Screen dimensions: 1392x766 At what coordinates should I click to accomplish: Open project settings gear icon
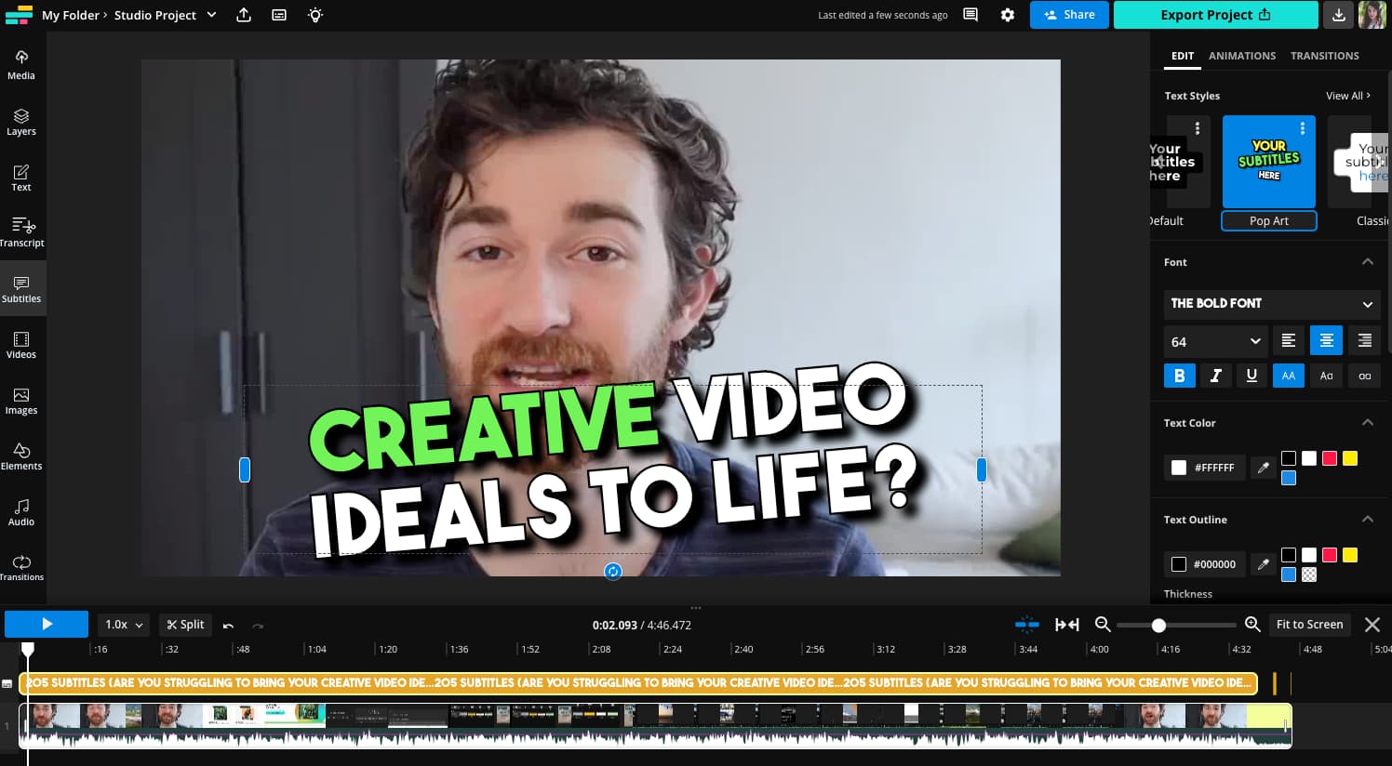pyautogui.click(x=1007, y=15)
